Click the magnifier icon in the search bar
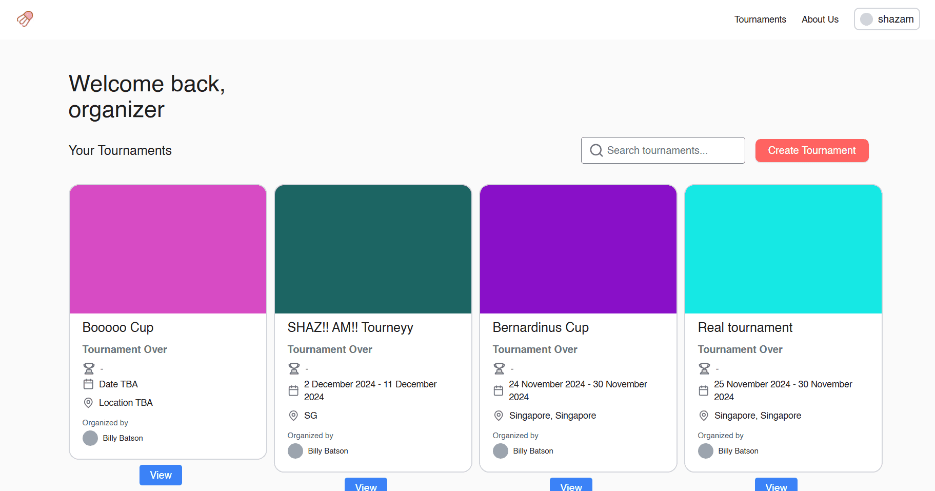This screenshot has height=491, width=935. coord(595,150)
